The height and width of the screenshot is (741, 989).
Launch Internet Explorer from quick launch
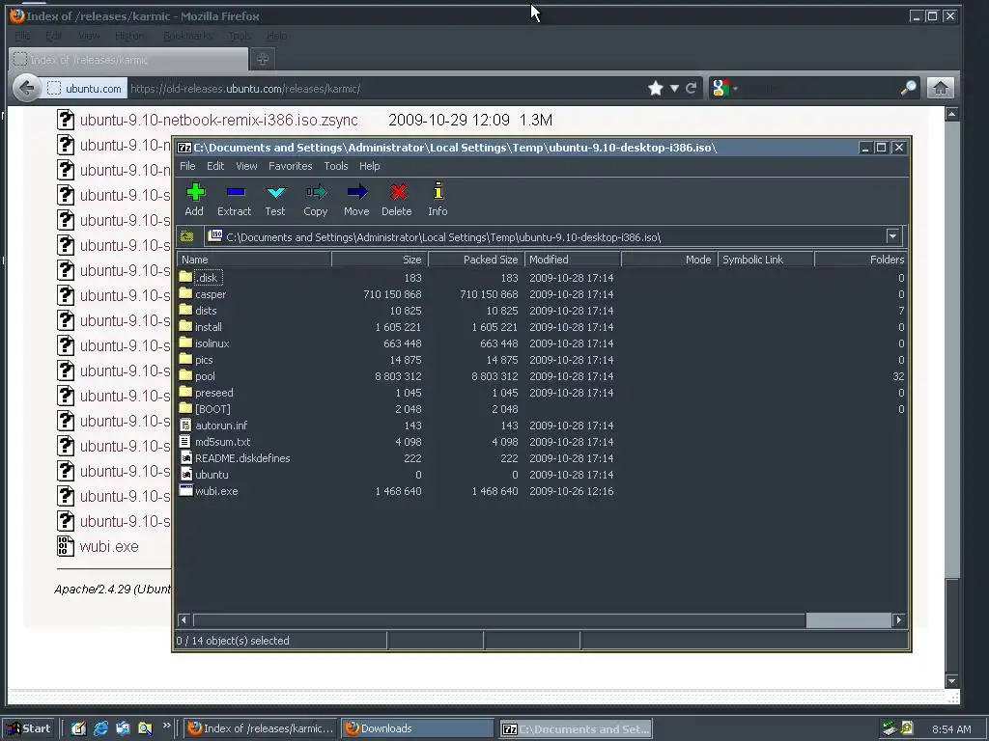(100, 728)
